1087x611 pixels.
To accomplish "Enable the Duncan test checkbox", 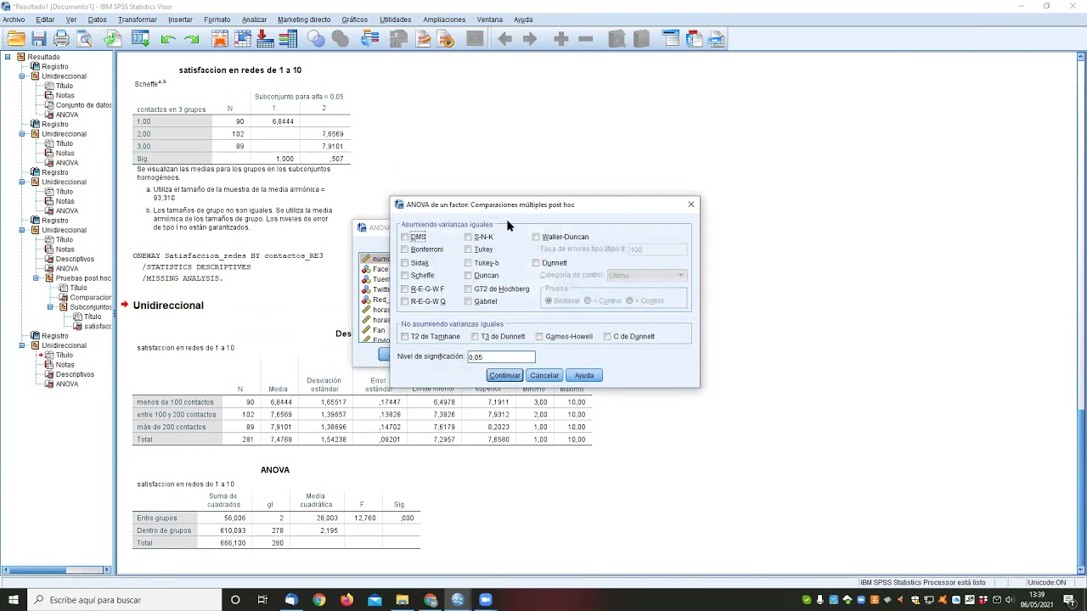I will pyautogui.click(x=468, y=276).
